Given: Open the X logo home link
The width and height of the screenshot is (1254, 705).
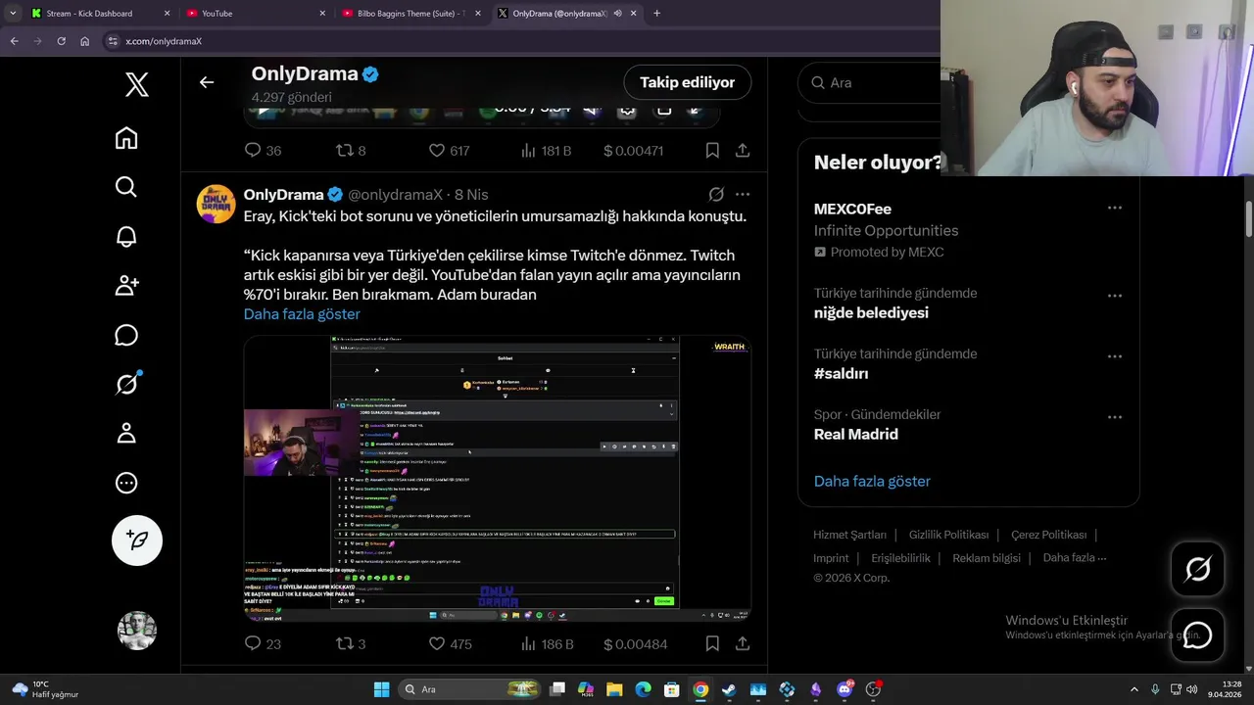Looking at the screenshot, I should click(137, 84).
